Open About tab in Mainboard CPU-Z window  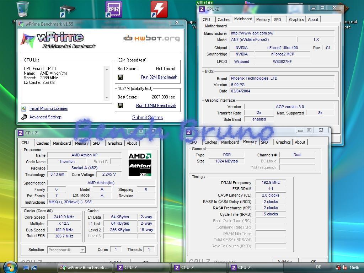tap(313, 20)
